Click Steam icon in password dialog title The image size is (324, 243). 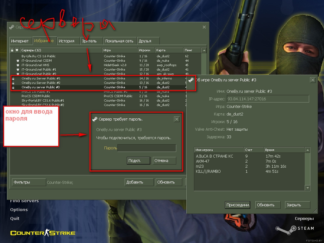click(95, 119)
